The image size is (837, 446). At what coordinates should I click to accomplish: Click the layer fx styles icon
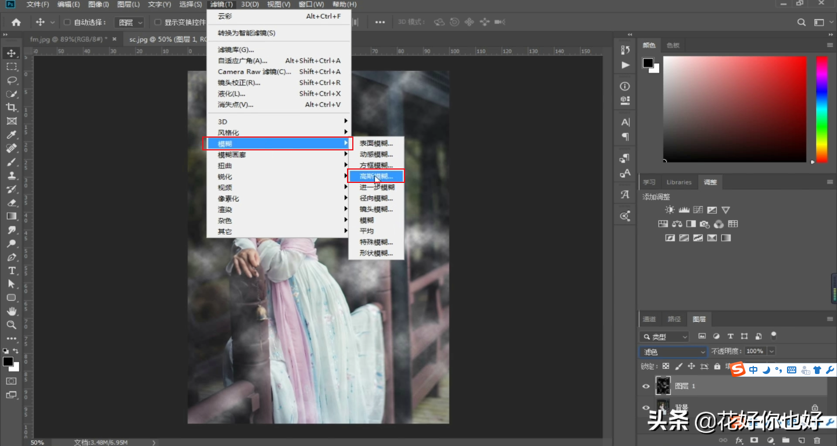[x=739, y=441]
